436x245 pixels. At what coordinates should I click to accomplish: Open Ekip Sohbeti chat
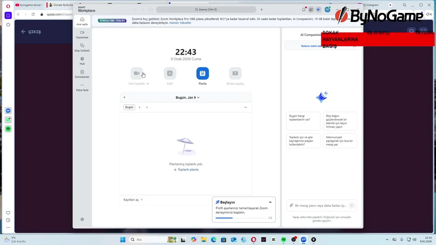coord(82,48)
